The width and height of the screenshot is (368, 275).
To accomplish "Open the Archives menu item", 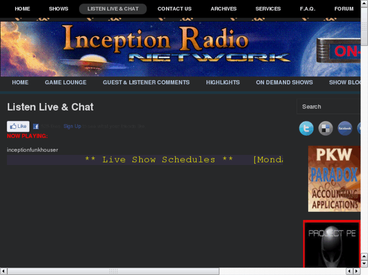I will 223,9.
